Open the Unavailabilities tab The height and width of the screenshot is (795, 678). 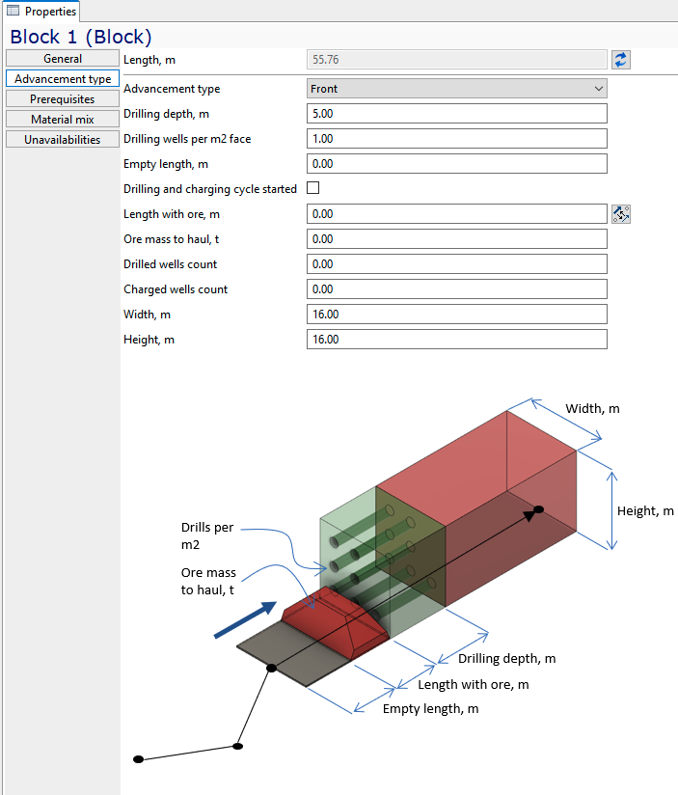click(x=63, y=140)
